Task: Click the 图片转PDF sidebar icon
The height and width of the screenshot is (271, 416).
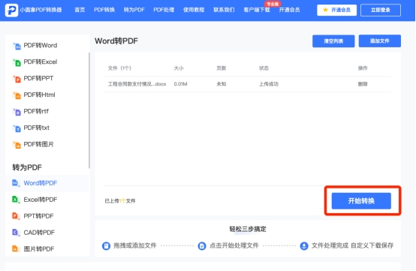Action: tap(16, 248)
